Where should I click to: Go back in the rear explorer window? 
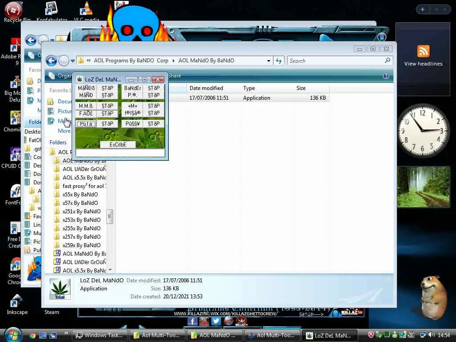[x=31, y=40]
